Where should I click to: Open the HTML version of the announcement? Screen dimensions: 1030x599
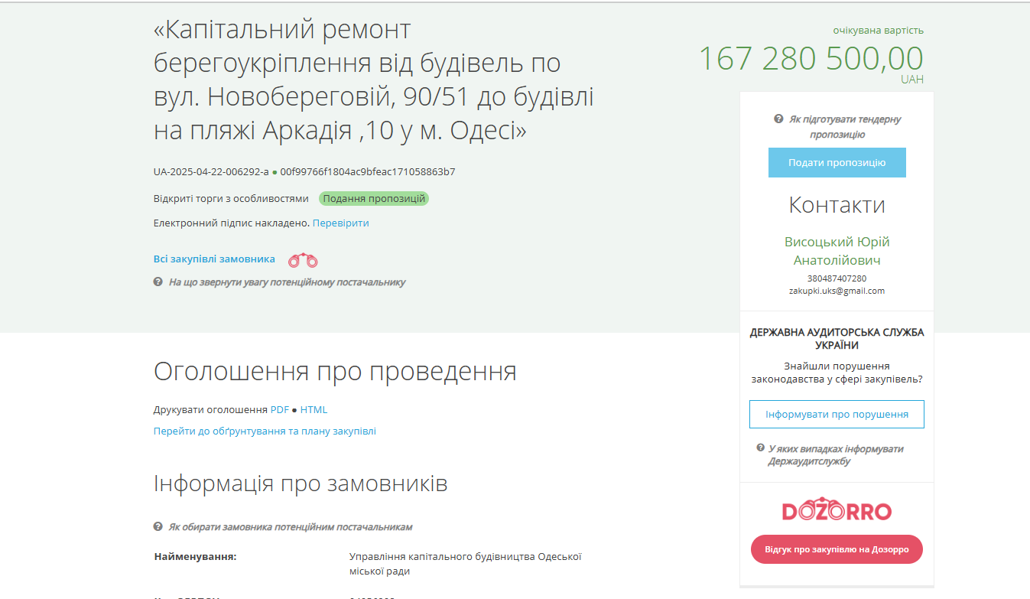(x=314, y=410)
